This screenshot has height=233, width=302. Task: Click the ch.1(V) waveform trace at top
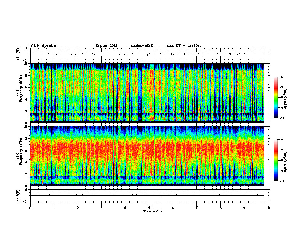(x=147, y=54)
